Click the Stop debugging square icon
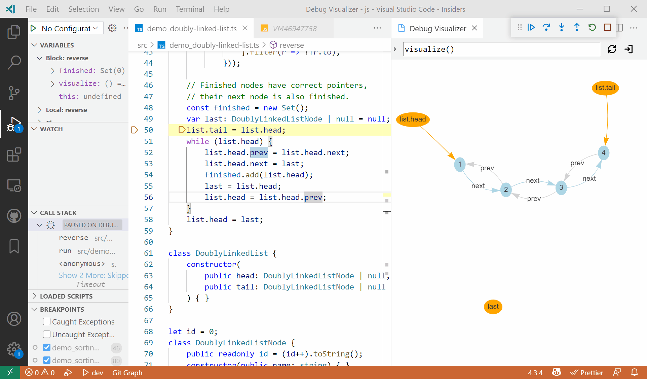This screenshot has width=647, height=379. pos(607,28)
